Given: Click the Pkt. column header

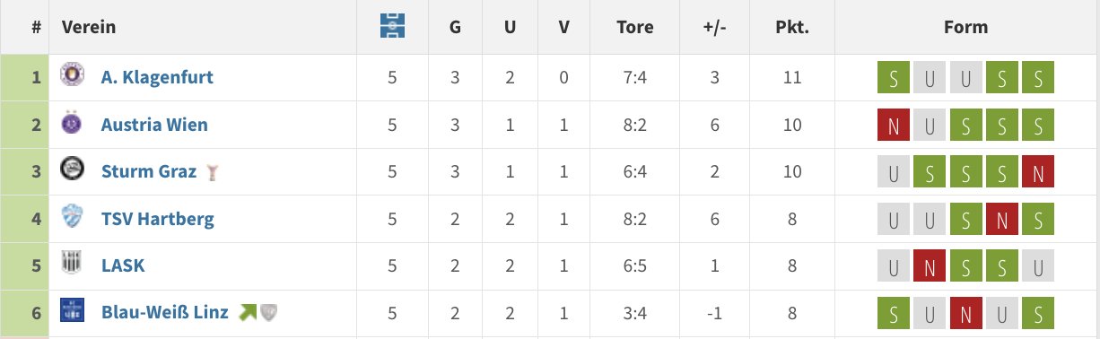Looking at the screenshot, I should 792,27.
